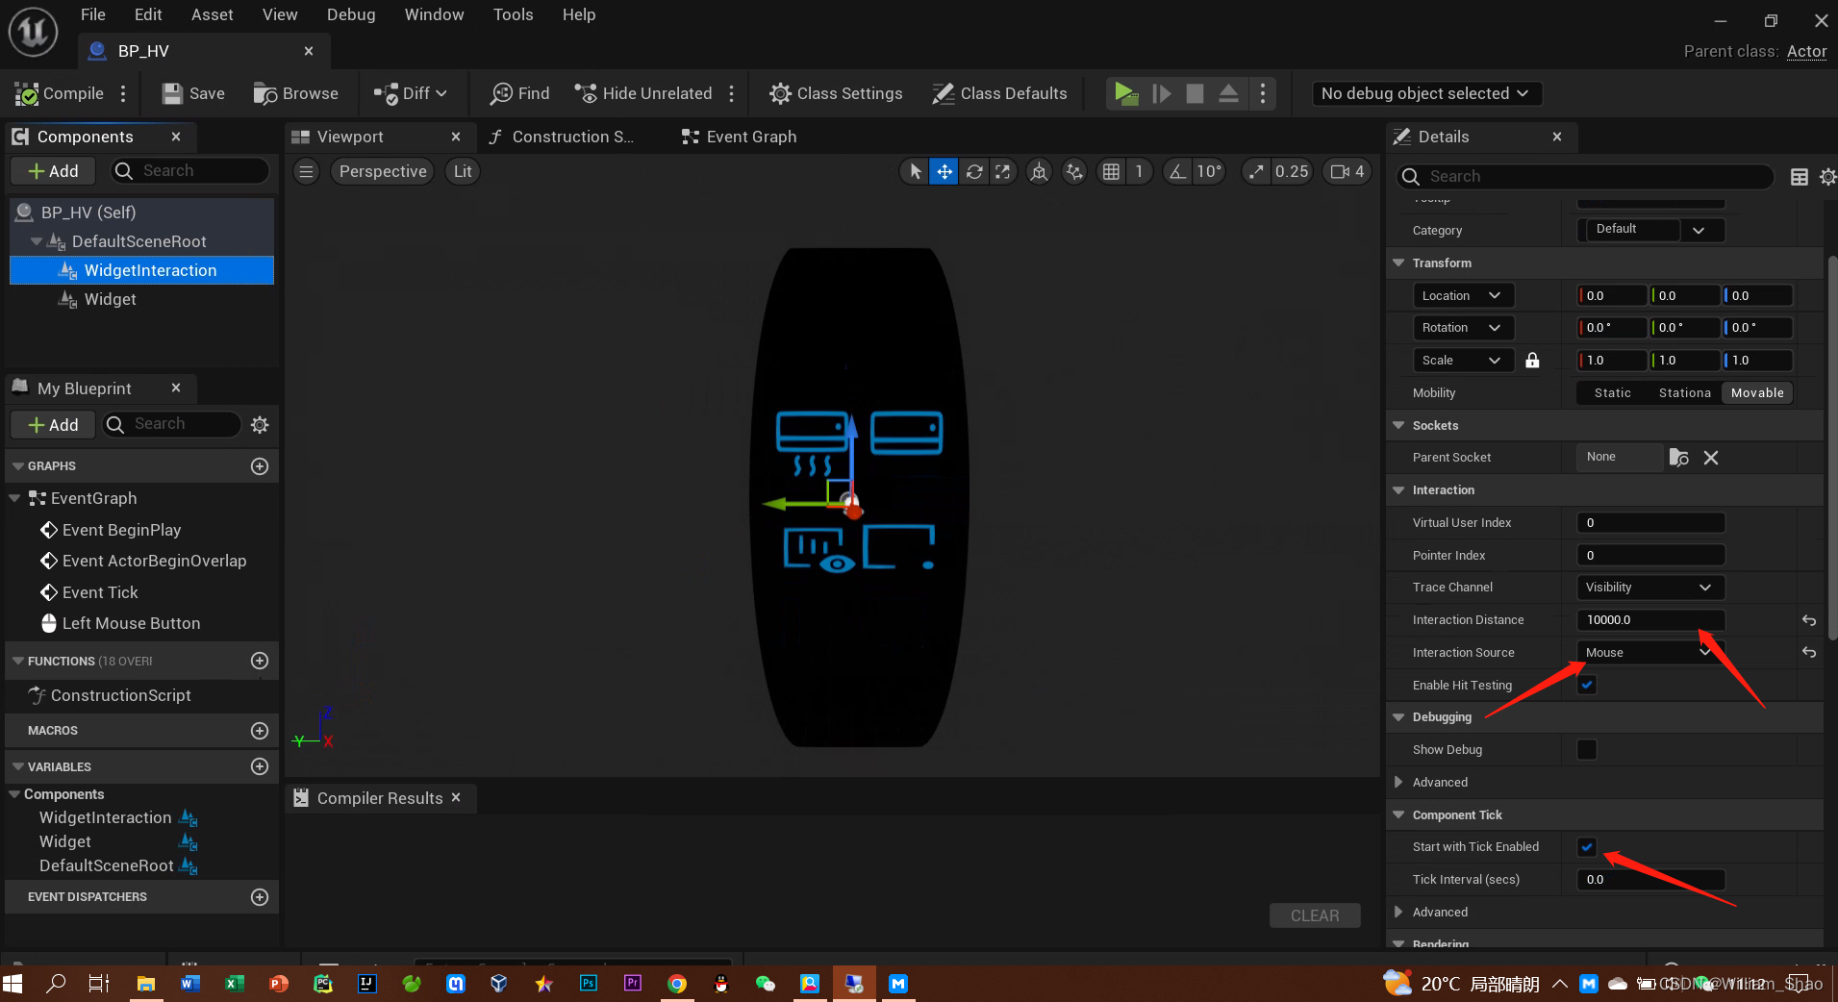Start Play mode with the green play icon

[1126, 93]
